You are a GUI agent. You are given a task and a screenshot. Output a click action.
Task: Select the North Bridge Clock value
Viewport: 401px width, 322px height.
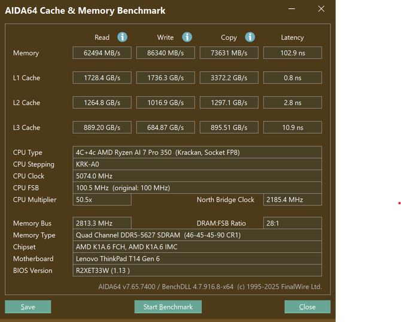[292, 200]
